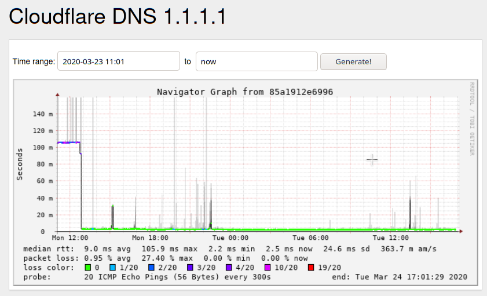The image size is (487, 296).
Task: Click the end timestamp 'Tue Mar 24 17:01:29 2020'
Action: tap(411, 277)
